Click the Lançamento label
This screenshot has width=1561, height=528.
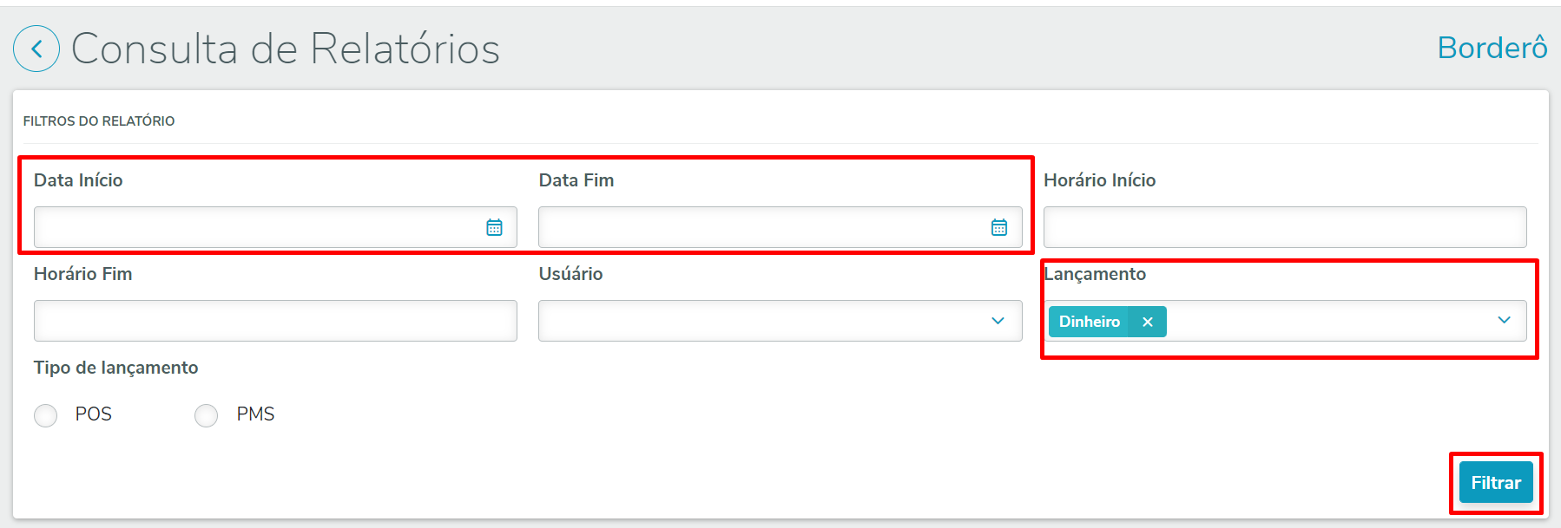pyautogui.click(x=1095, y=274)
